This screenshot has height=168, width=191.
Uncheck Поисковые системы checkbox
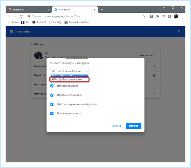[x=52, y=113]
